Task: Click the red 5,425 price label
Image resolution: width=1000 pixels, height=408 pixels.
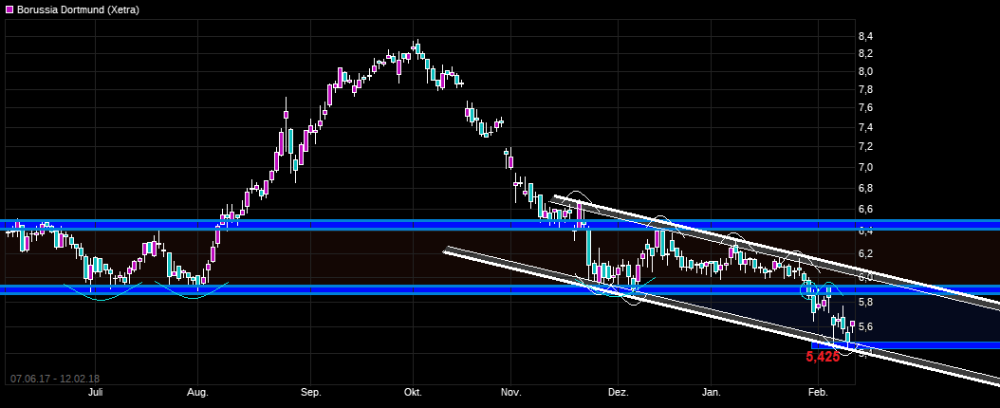Action: [823, 357]
